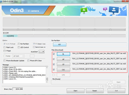Close the Odin3 window

click(x=125, y=1)
